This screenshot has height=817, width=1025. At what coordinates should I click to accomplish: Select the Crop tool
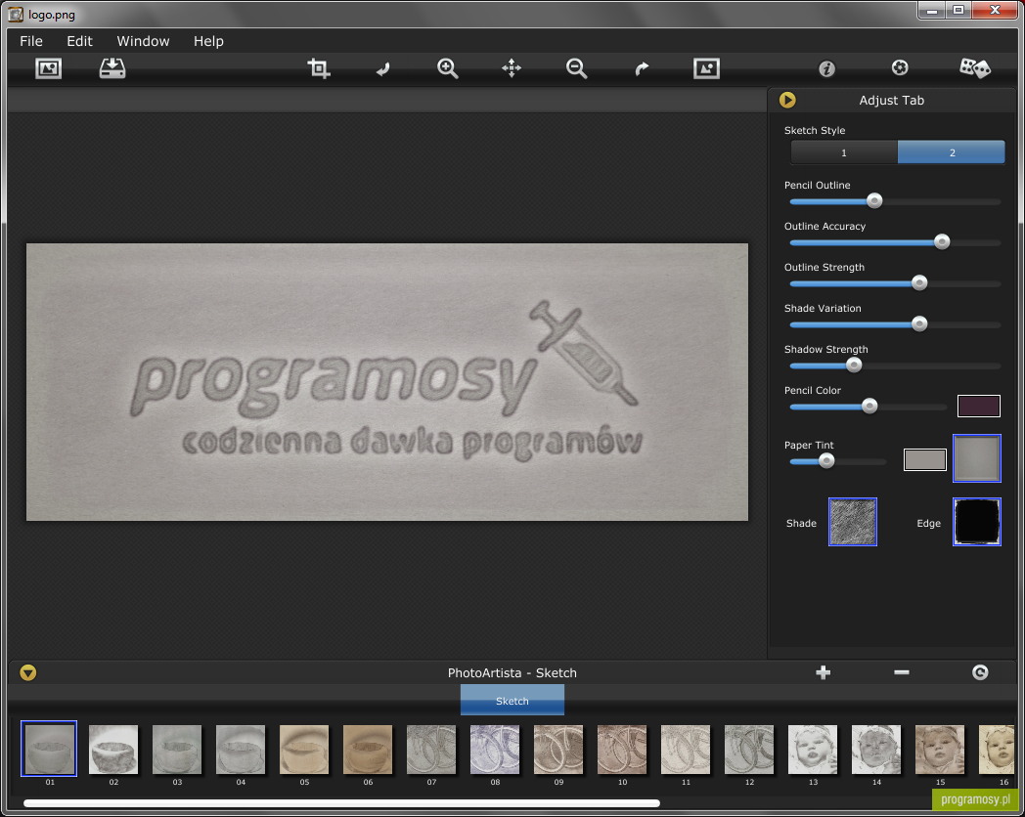coord(318,67)
